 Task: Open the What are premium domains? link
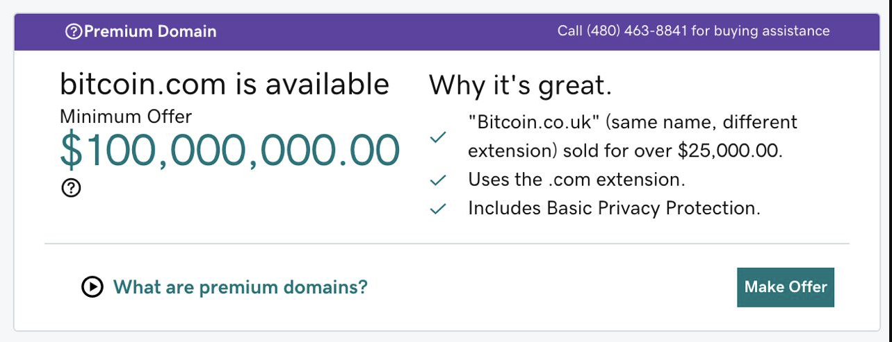point(240,287)
